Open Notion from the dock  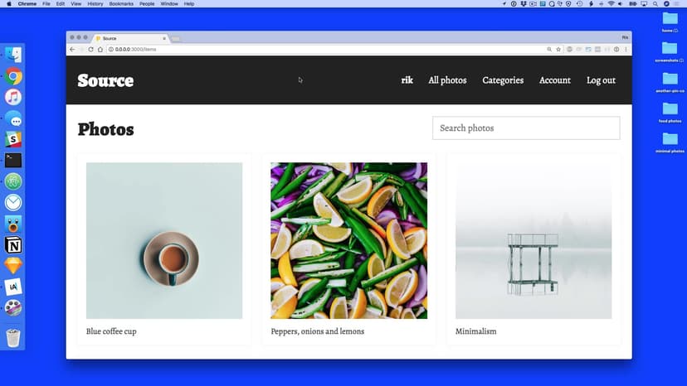(13, 245)
